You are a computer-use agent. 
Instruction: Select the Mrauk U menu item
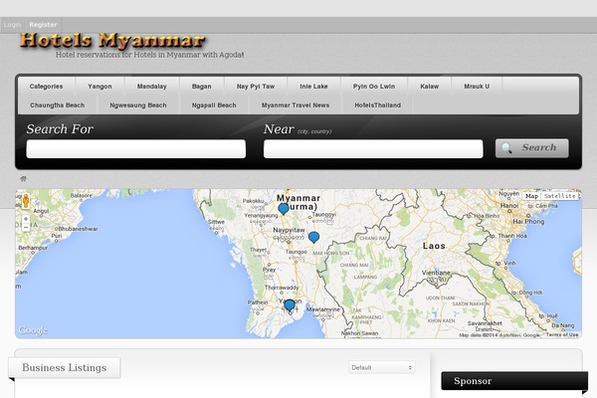(477, 87)
